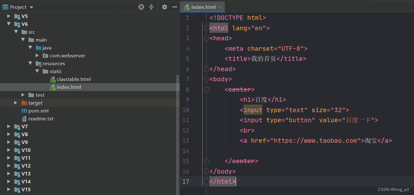
Task: Click line number 14 in gutter
Action: 186,151
